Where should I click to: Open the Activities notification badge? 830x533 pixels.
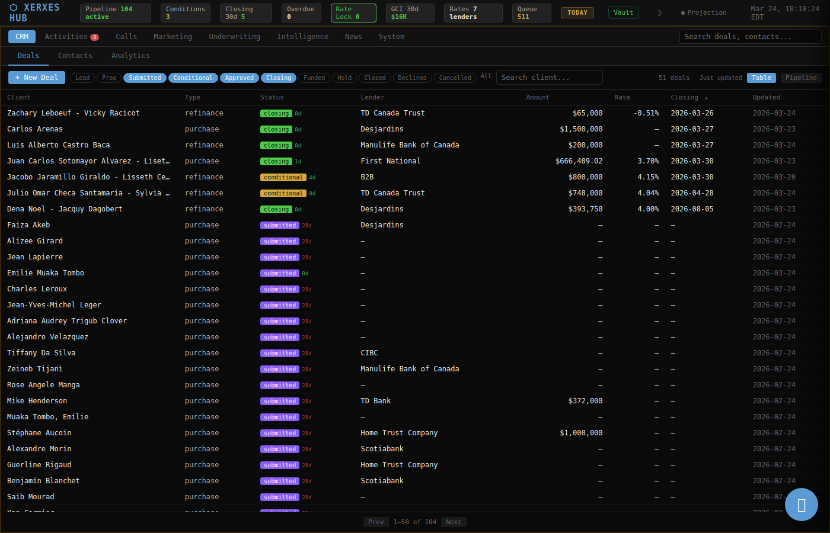click(94, 37)
